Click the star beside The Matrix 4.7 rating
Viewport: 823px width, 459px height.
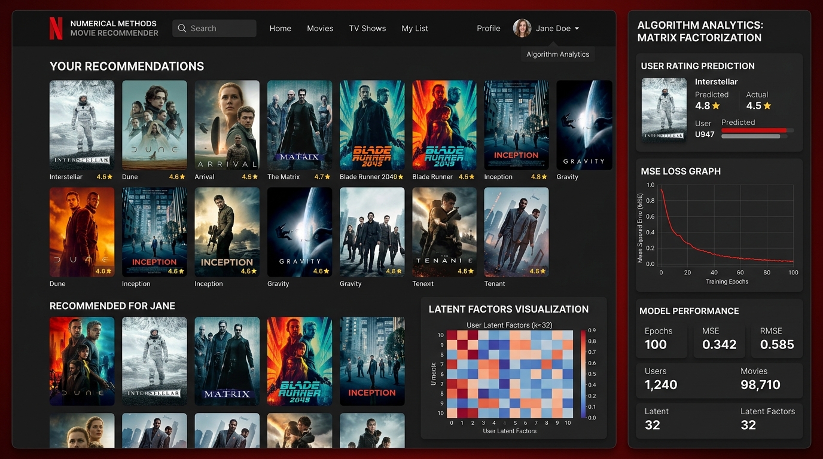(328, 177)
